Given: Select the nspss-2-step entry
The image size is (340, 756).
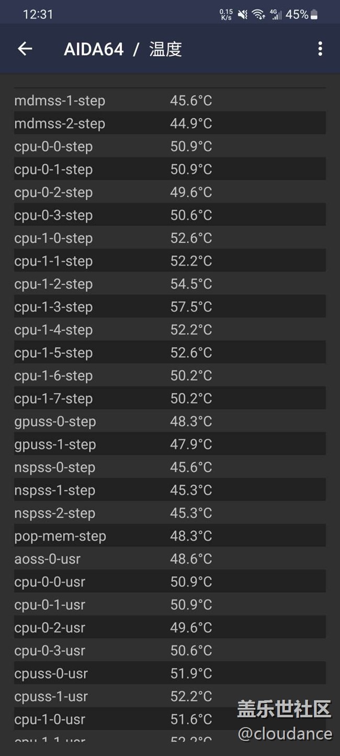Looking at the screenshot, I should point(169,513).
